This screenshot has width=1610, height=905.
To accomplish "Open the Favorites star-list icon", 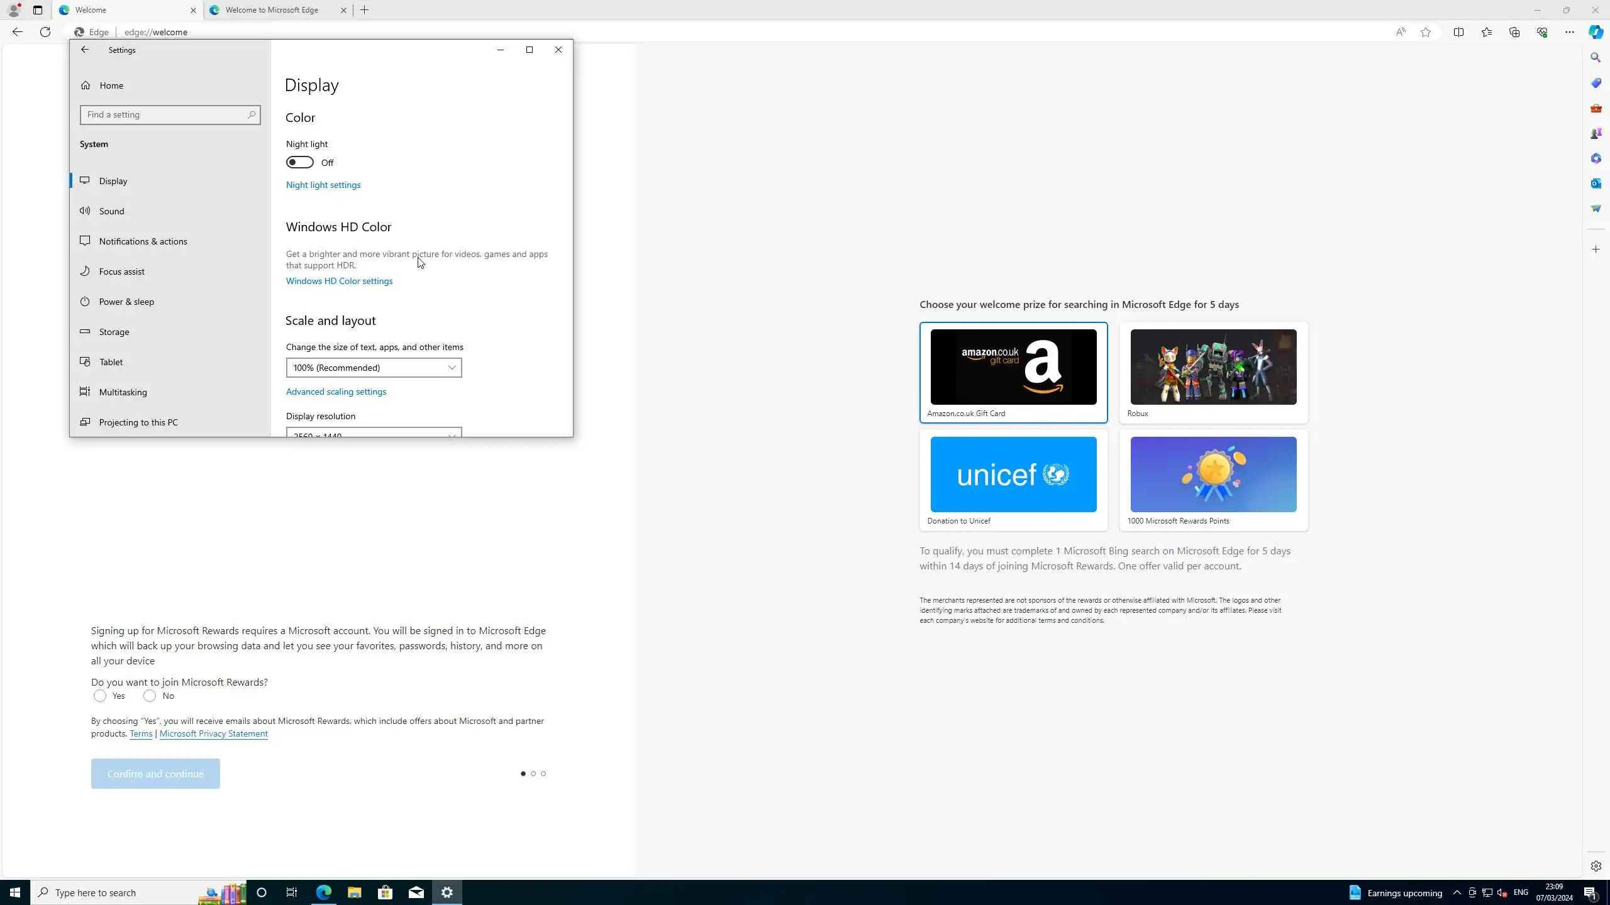I will coord(1486,32).
